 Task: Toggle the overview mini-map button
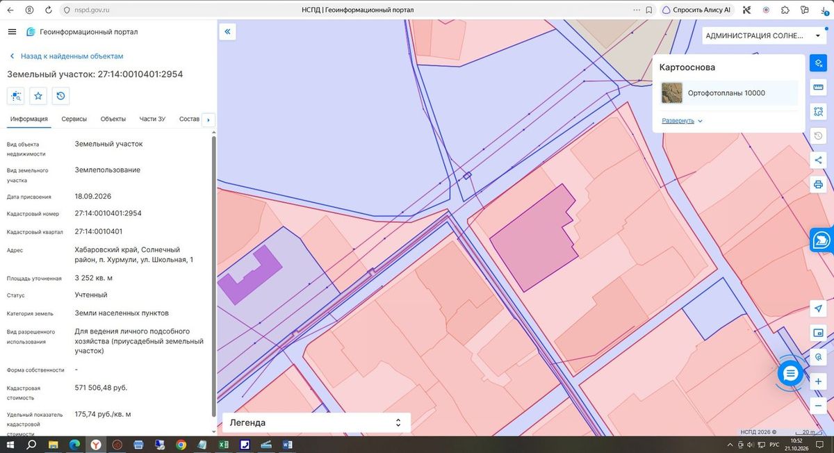[x=819, y=333]
